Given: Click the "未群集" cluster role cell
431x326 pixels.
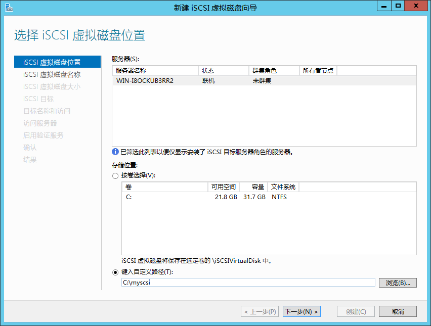Looking at the screenshot, I should (x=262, y=81).
